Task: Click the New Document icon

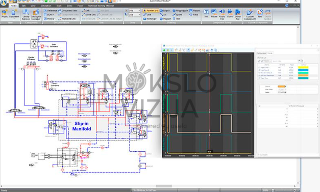Action: point(14,14)
